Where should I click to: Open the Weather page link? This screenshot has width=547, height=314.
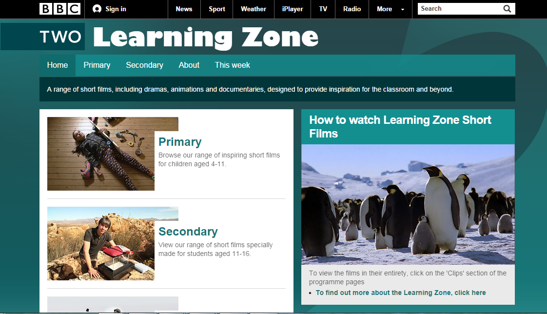click(253, 9)
